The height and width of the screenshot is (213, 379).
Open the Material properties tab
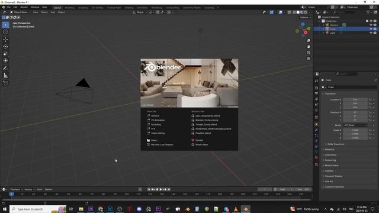(x=316, y=157)
